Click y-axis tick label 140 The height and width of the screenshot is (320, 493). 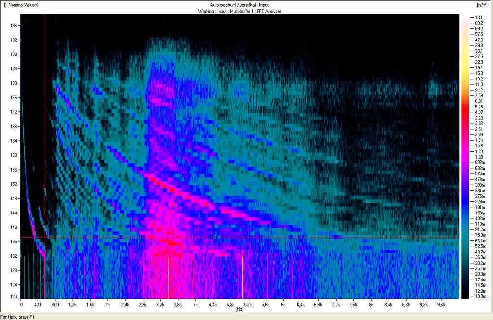click(x=13, y=227)
